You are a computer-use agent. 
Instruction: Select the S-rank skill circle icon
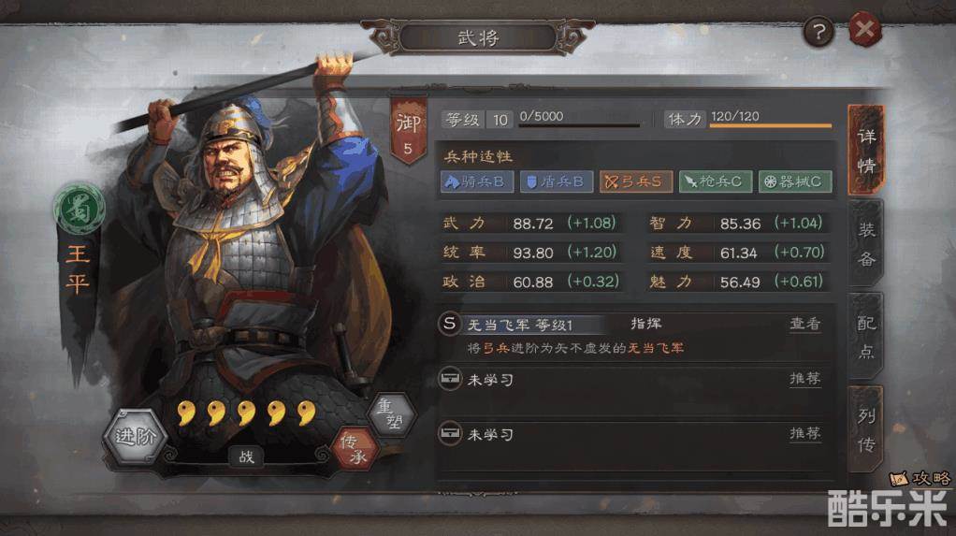(x=449, y=323)
